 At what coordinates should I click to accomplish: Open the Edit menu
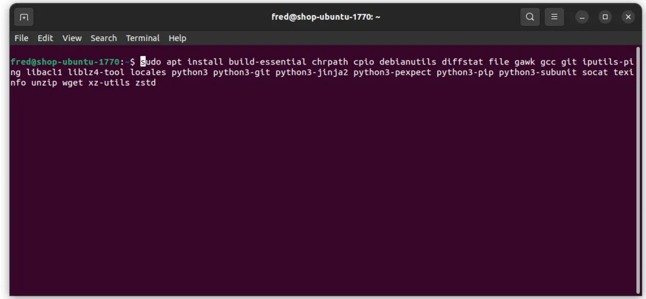(x=45, y=38)
